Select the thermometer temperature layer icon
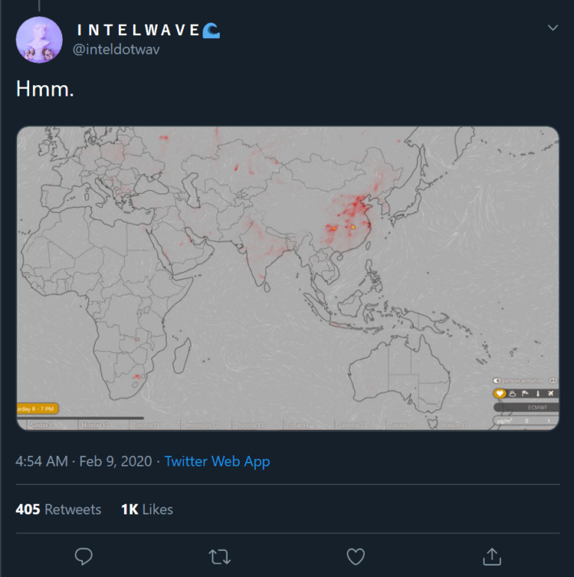The width and height of the screenshot is (574, 577). click(x=538, y=393)
